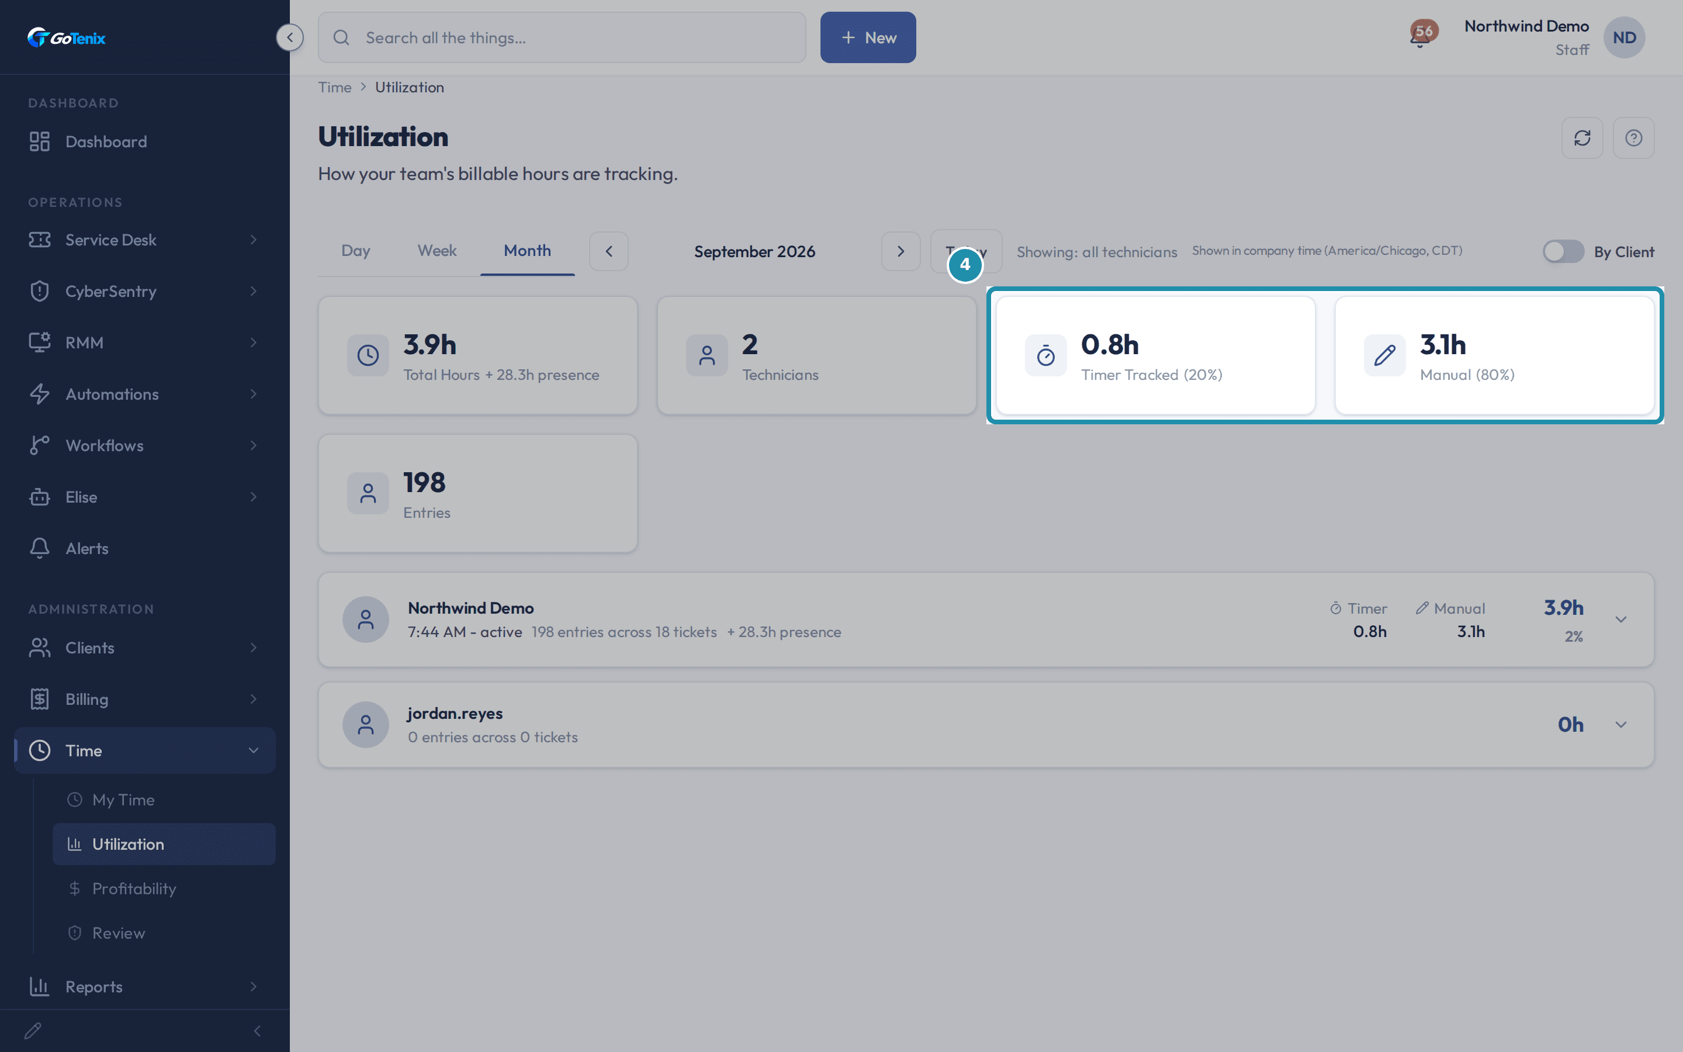Toggle the By Client switch
This screenshot has height=1052, width=1683.
coord(1563,251)
